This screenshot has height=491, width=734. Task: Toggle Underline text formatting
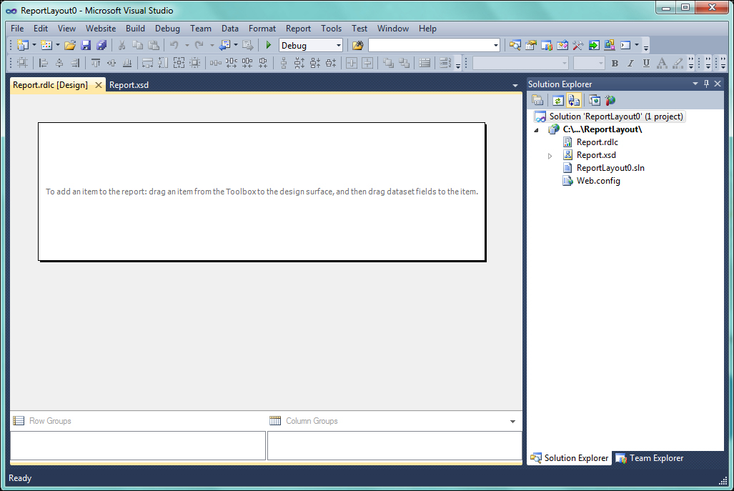click(646, 63)
